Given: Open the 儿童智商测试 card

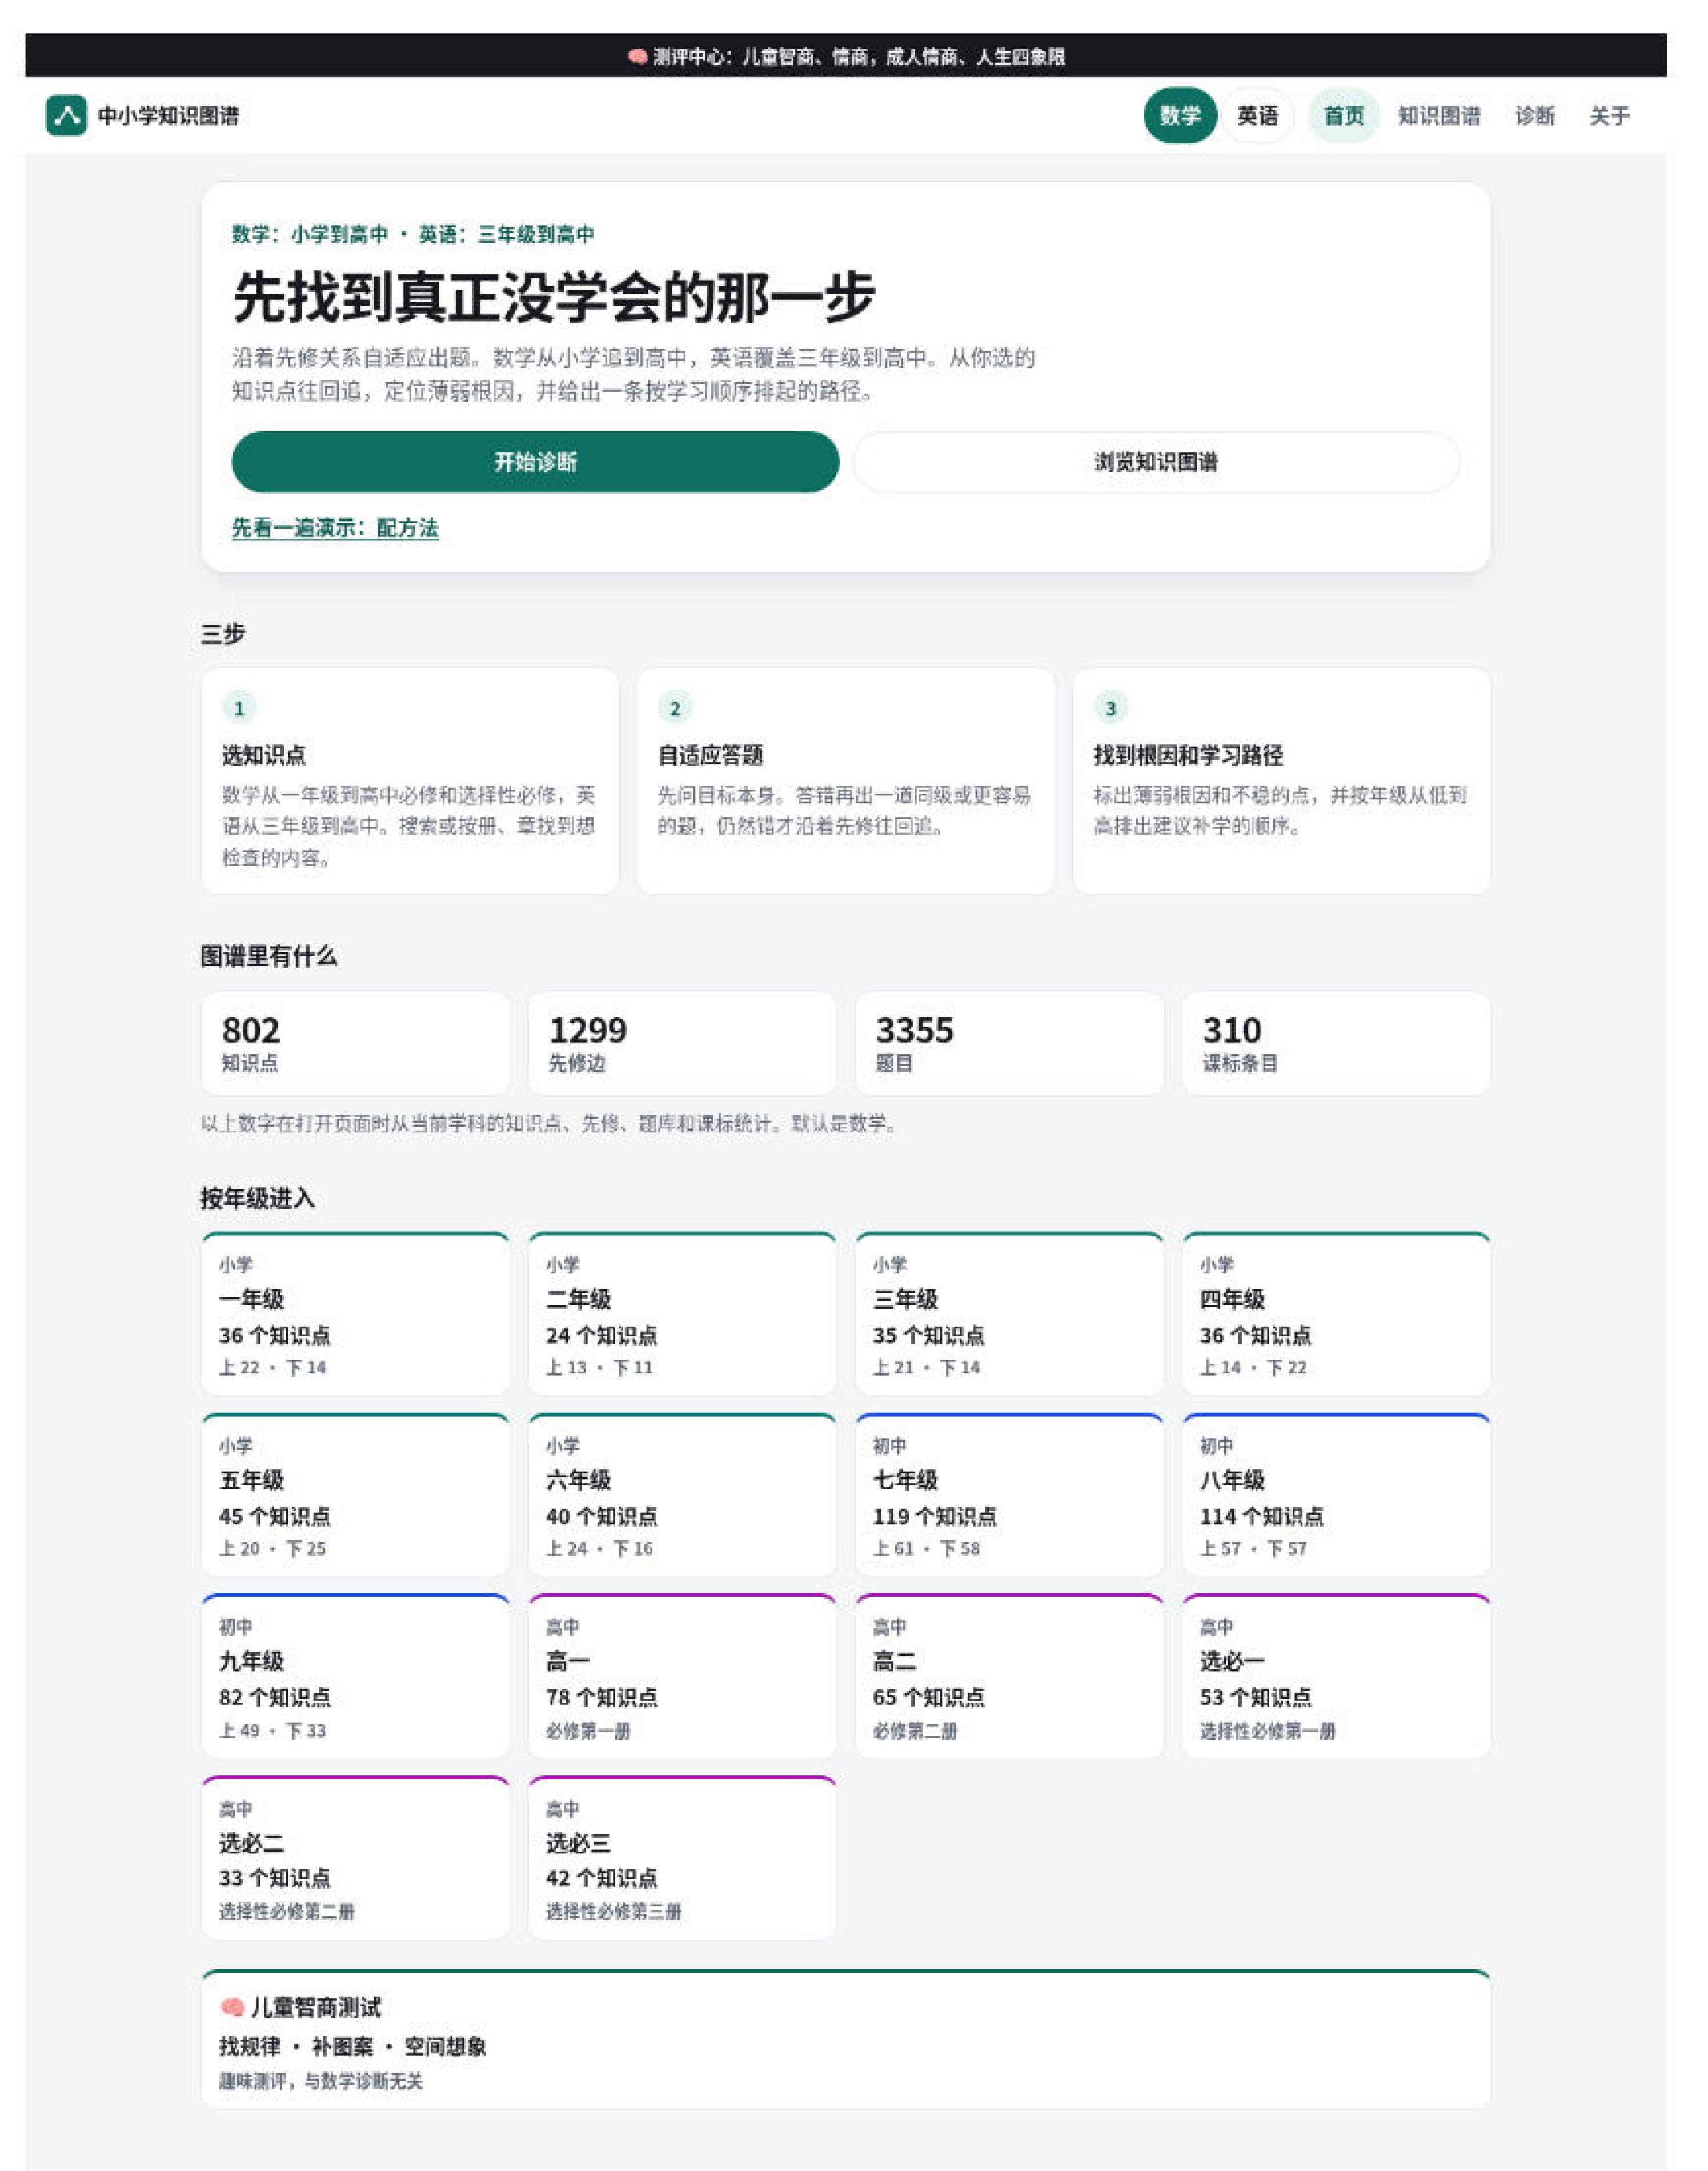Looking at the screenshot, I should pos(845,2039).
